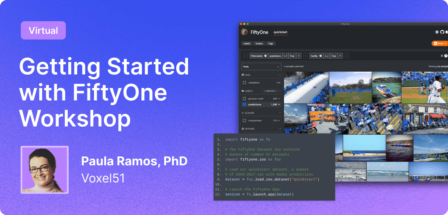Click the 'import fiftyone as fo' line
This screenshot has width=448, height=215.
248,140
